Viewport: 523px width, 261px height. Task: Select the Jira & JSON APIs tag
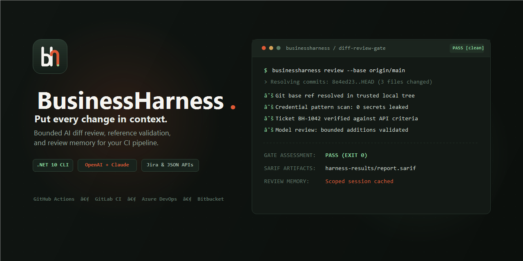tap(170, 165)
